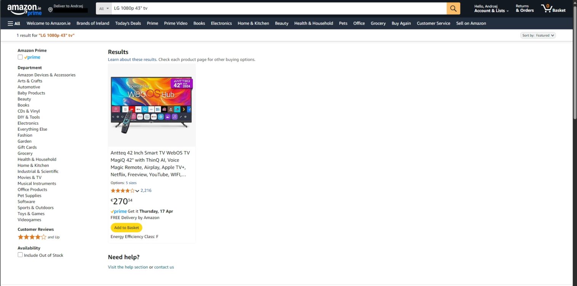Open the 2,216 reviews link

click(146, 191)
